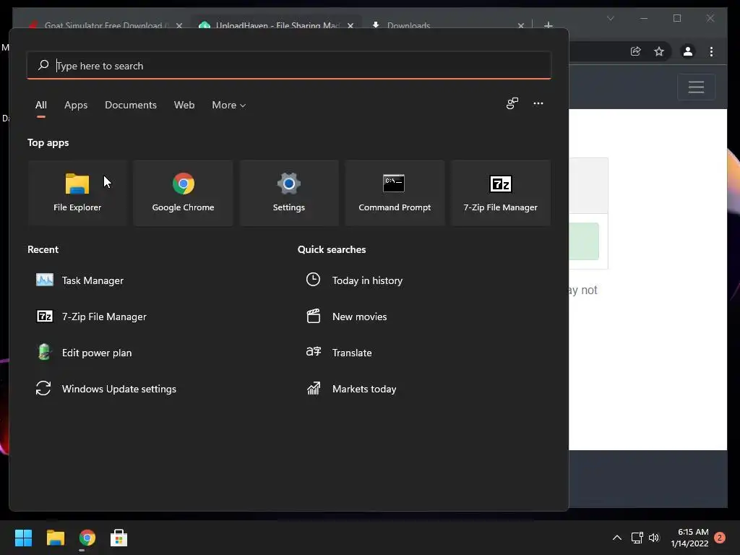Viewport: 740px width, 555px height.
Task: Open File Explorer from the taskbar
Action: coord(55,538)
